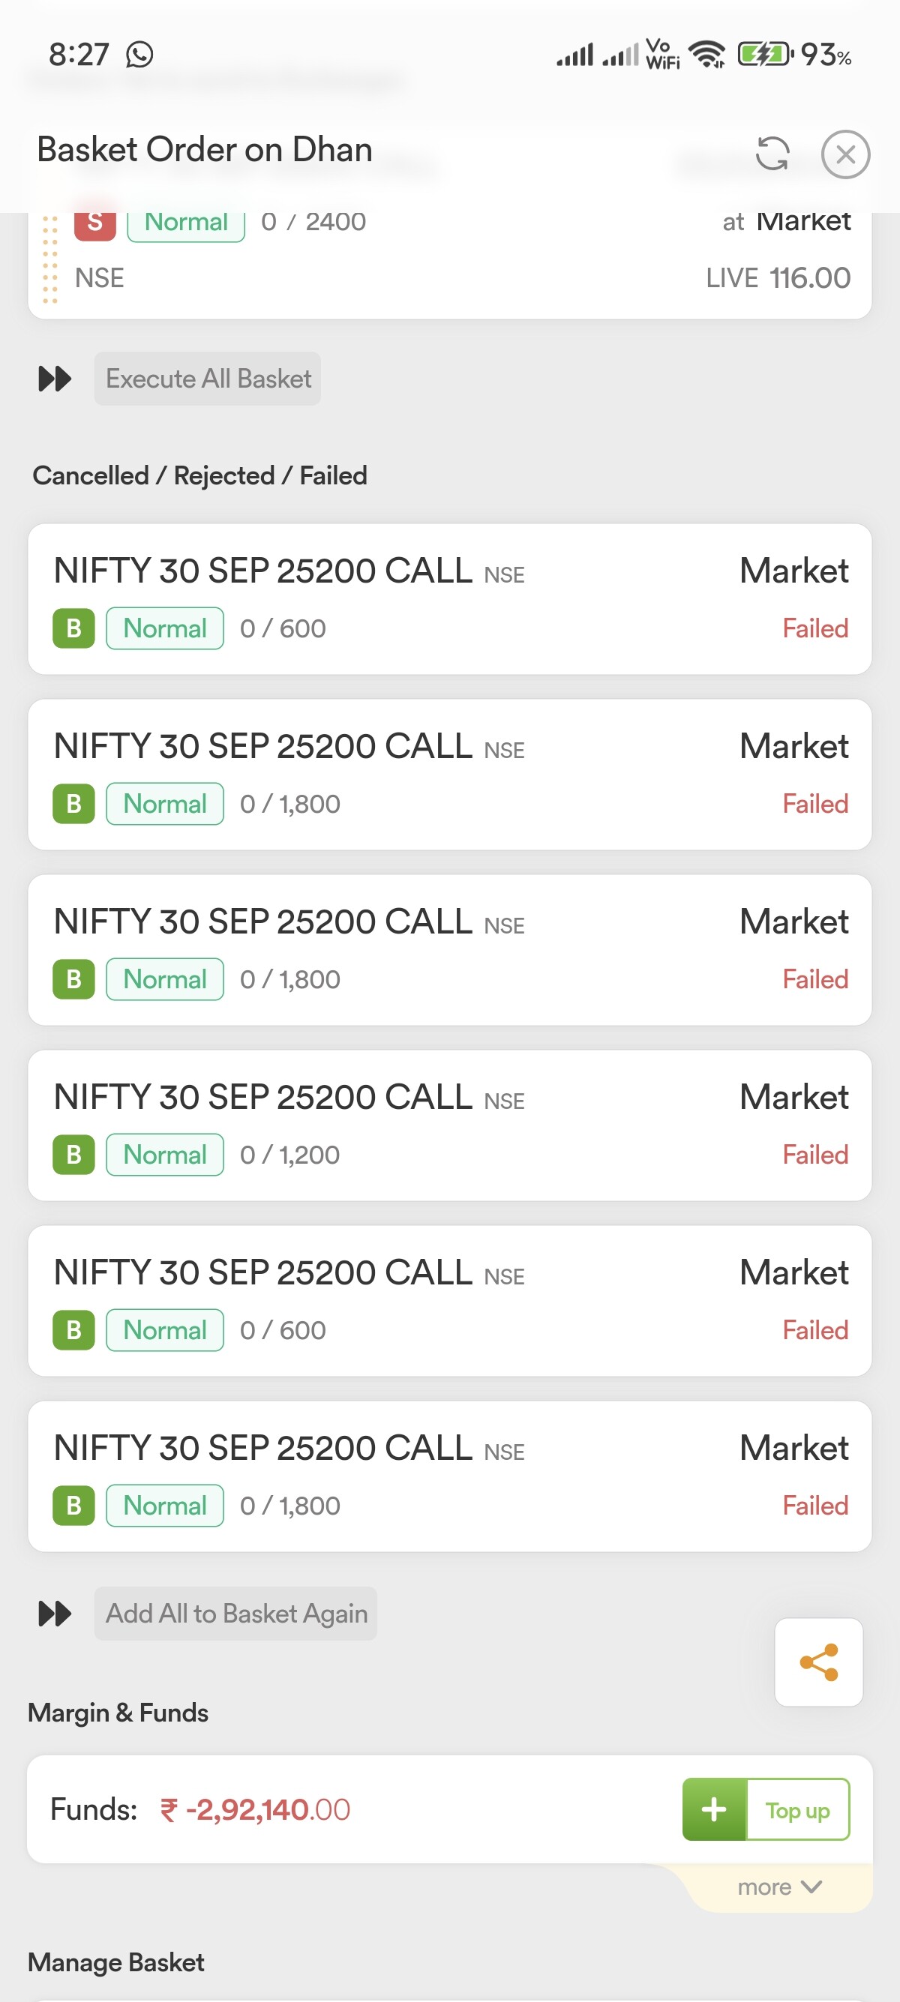Tap the fast-forward icon beside Add All to Basket Again
The image size is (900, 2002).
tap(55, 1614)
